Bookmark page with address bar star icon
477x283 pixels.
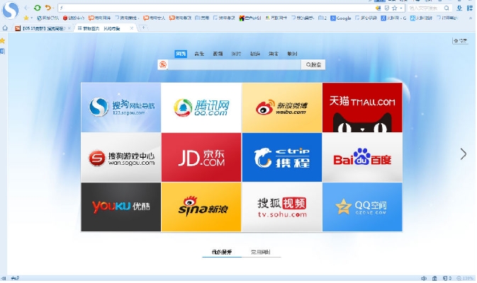click(395, 8)
